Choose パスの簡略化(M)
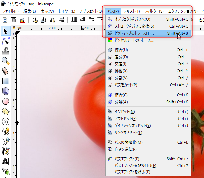Viewport: 204px width, 178px height. (x=148, y=142)
